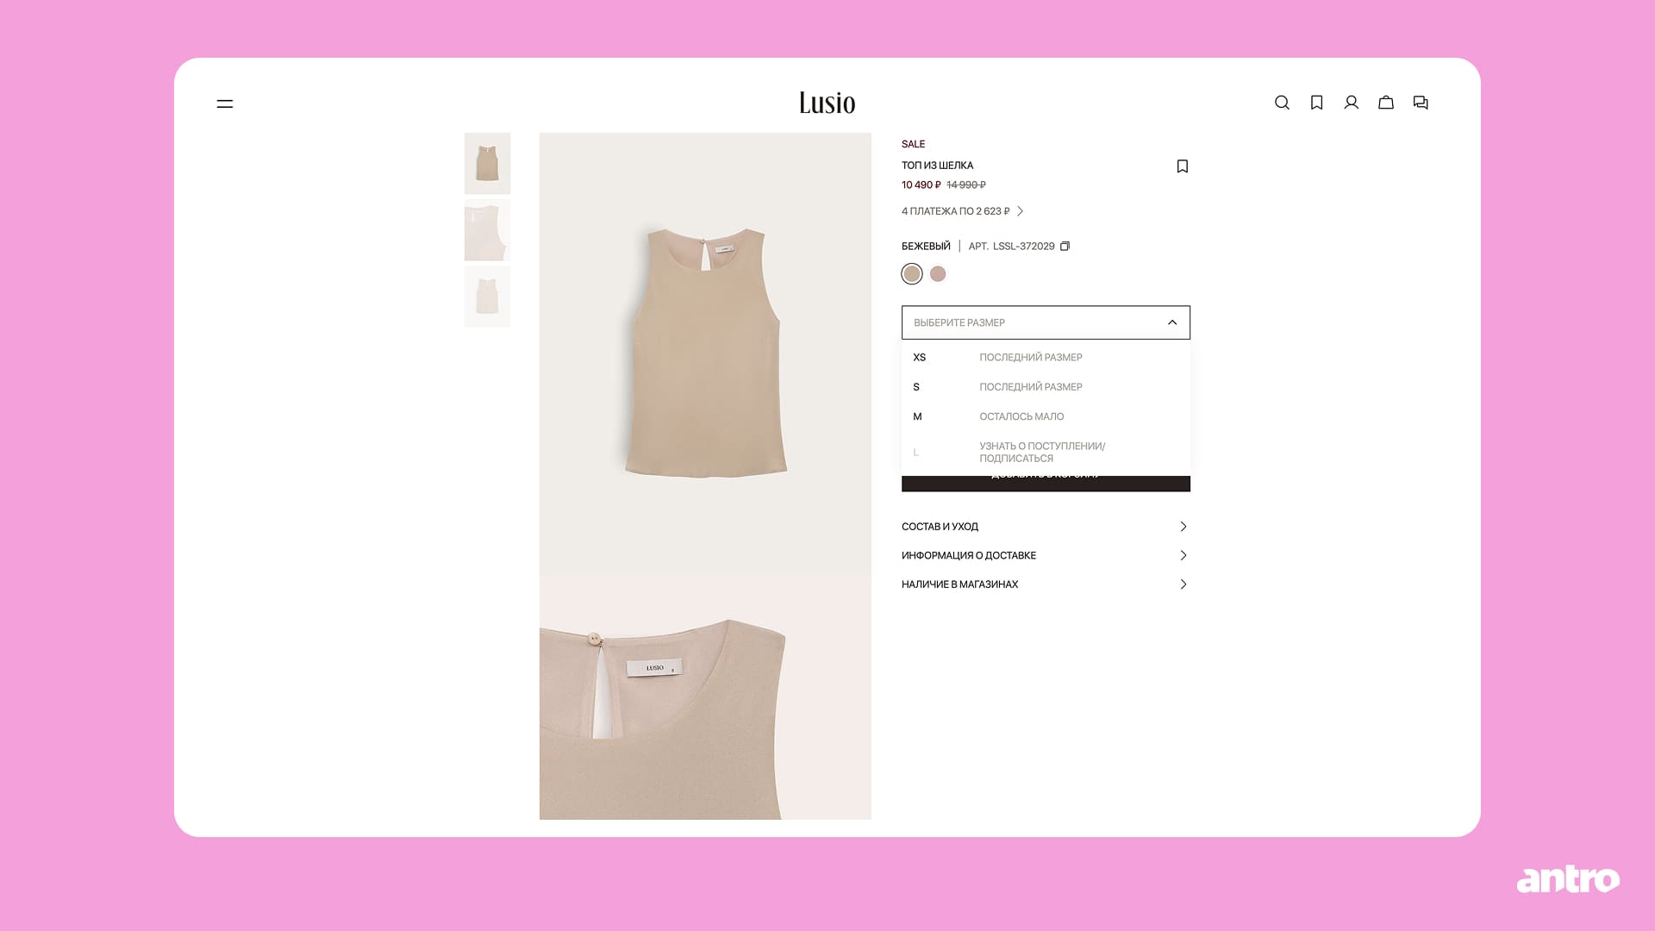Open saved items bookmark in header

[1316, 103]
